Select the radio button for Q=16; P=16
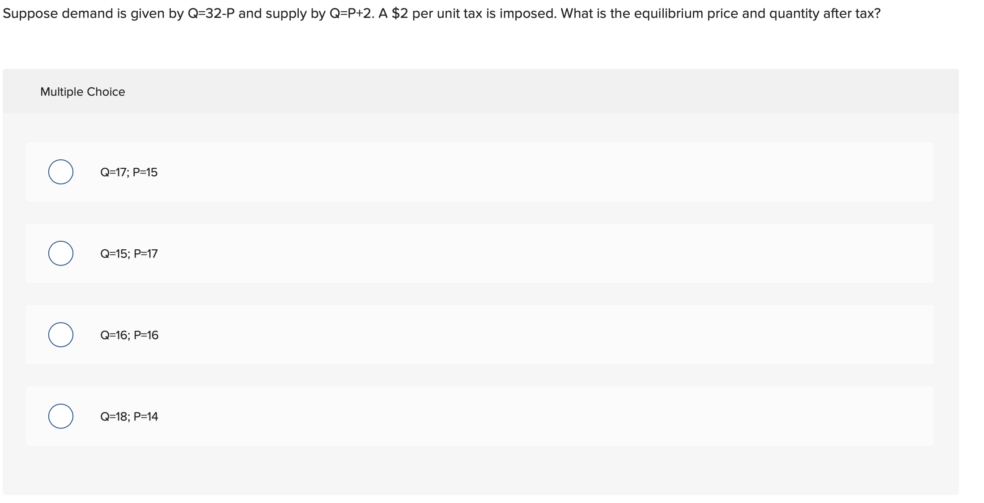984x503 pixels. pyautogui.click(x=61, y=335)
